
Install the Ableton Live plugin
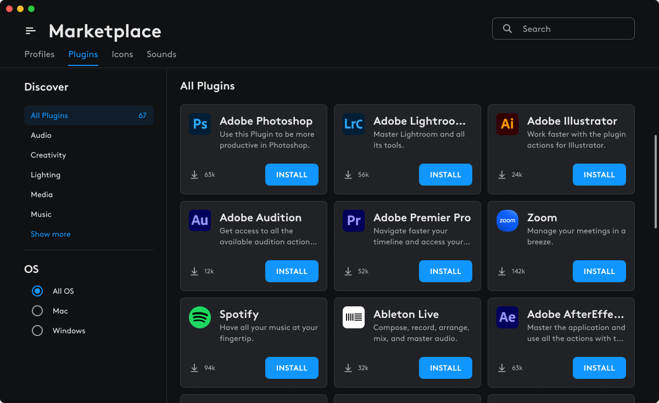tap(445, 368)
